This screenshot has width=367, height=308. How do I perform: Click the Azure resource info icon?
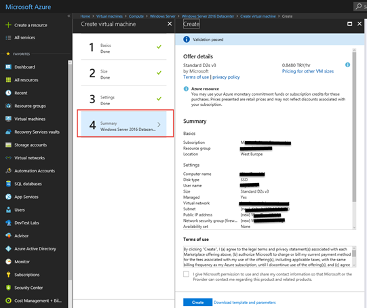[186, 89]
